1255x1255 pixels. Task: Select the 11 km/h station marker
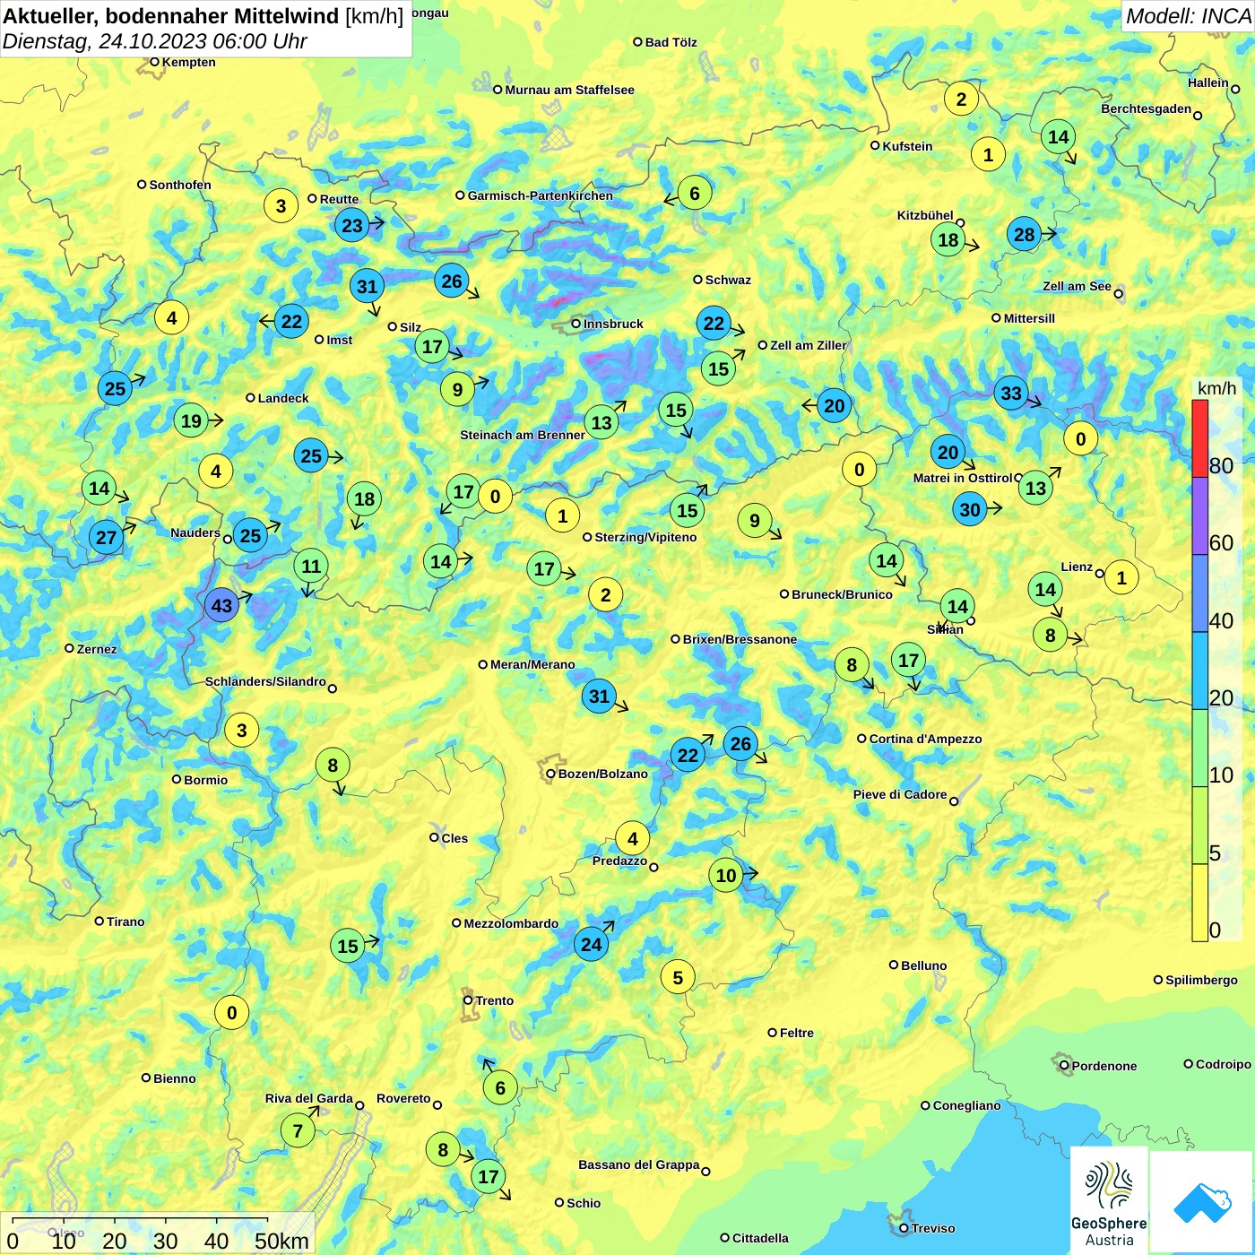pyautogui.click(x=311, y=566)
